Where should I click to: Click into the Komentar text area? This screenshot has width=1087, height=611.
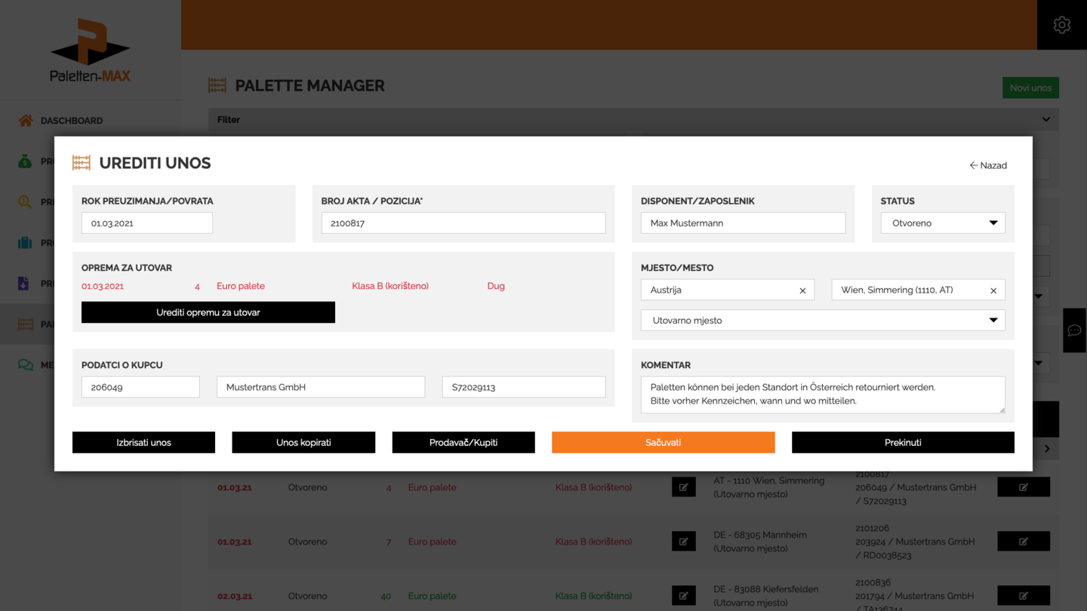tap(822, 395)
